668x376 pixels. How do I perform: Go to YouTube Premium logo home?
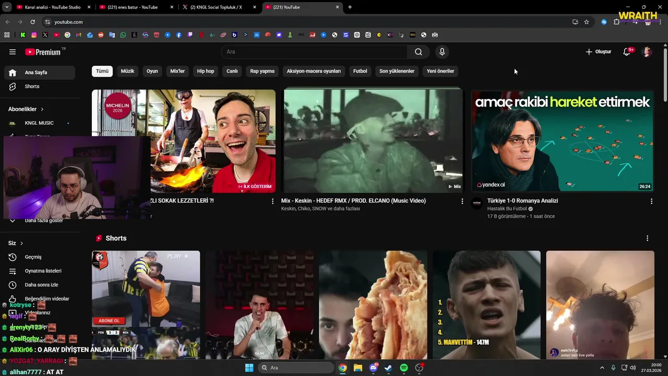(44, 52)
